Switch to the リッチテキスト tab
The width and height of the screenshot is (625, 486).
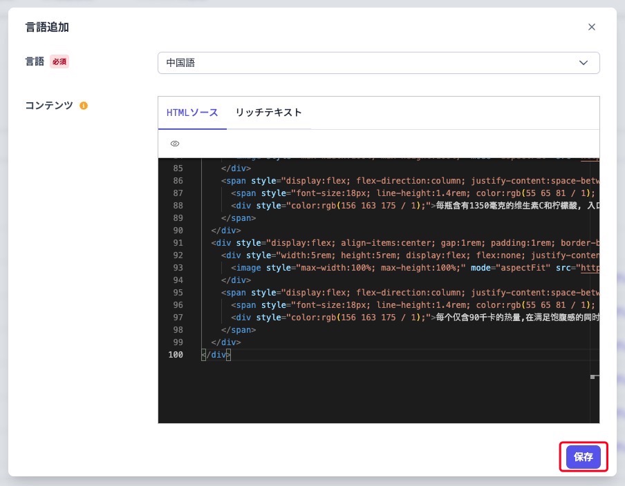(x=269, y=112)
